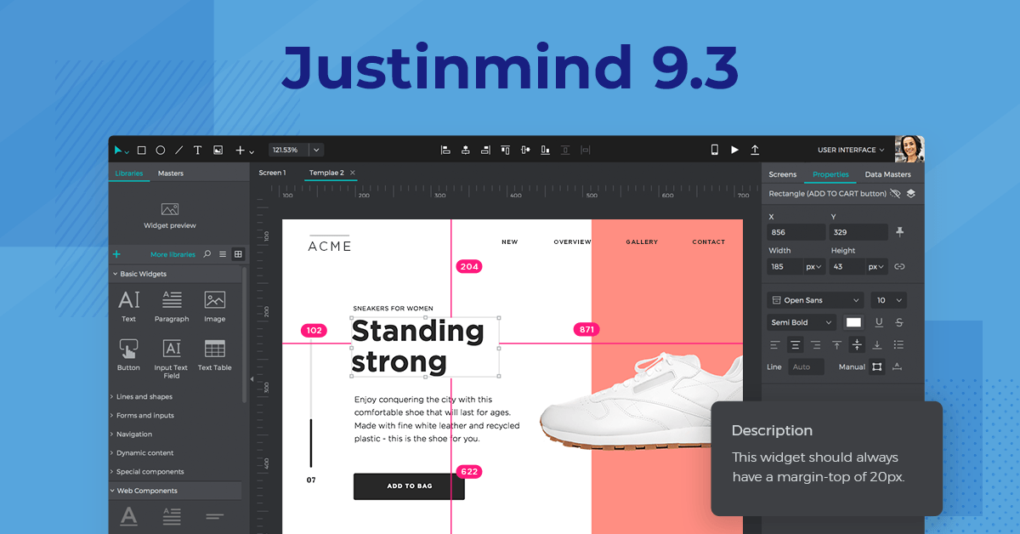Open the USER INTERFACE workspace dropdown
The width and height of the screenshot is (1020, 534).
tap(851, 150)
